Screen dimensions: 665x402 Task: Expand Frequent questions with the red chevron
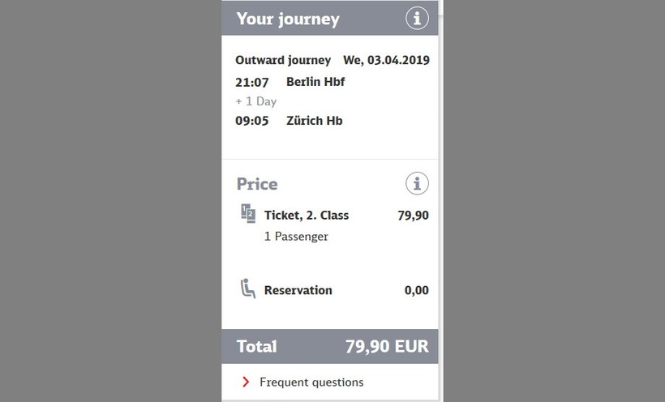click(x=245, y=382)
